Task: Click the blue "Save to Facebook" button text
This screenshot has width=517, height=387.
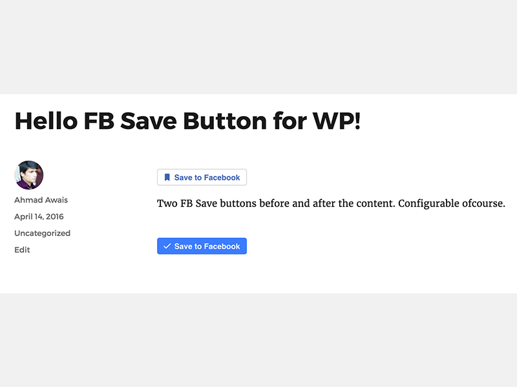Action: (207, 246)
